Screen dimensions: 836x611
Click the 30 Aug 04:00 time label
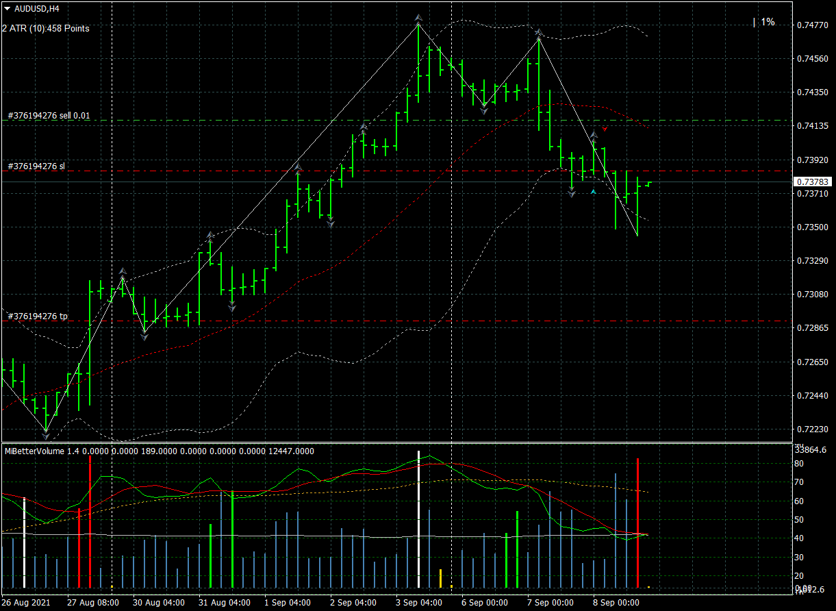(x=158, y=603)
